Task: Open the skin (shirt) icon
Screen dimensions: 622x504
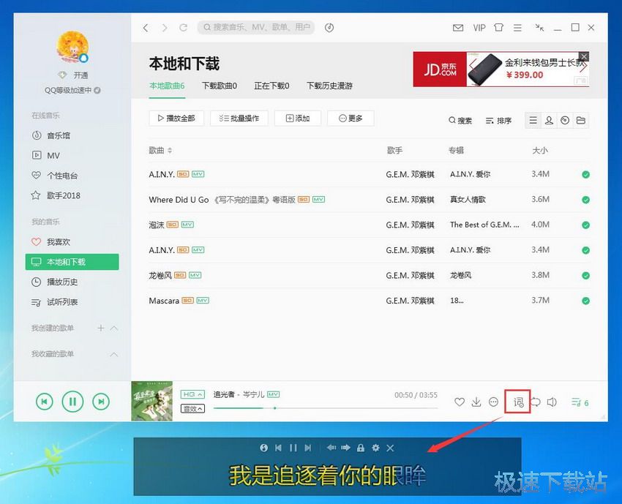Action: point(498,28)
